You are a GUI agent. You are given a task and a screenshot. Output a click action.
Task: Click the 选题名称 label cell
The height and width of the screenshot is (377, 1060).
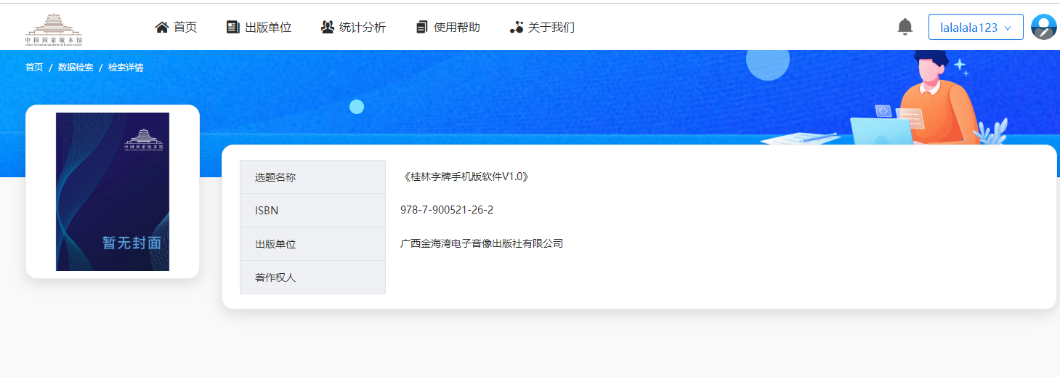click(312, 177)
